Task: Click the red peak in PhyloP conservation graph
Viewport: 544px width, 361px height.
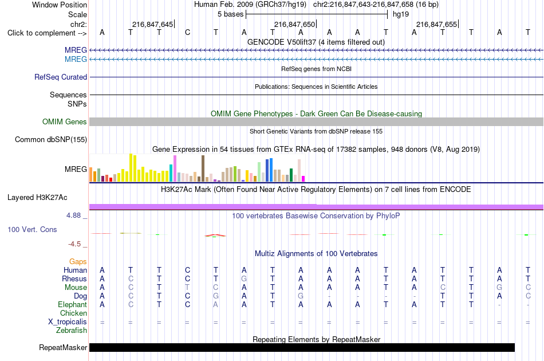Action: 215,236
